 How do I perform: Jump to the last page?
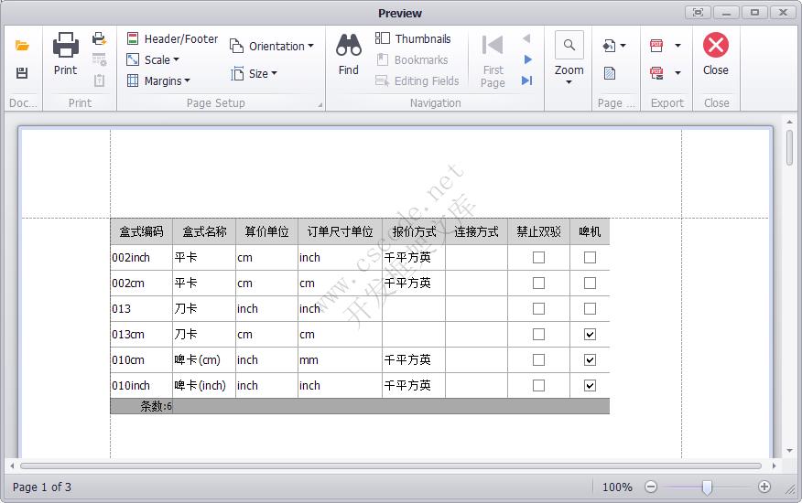[x=527, y=80]
